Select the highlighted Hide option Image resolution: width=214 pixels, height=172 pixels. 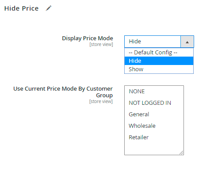click(x=159, y=61)
